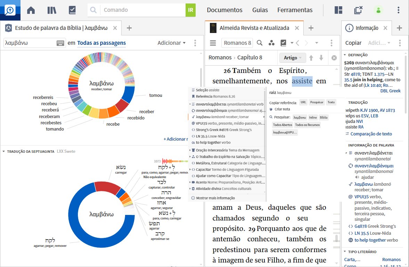409x267 pixels.
Task: Click the search icon in Almeida toolbar
Action: (260, 43)
